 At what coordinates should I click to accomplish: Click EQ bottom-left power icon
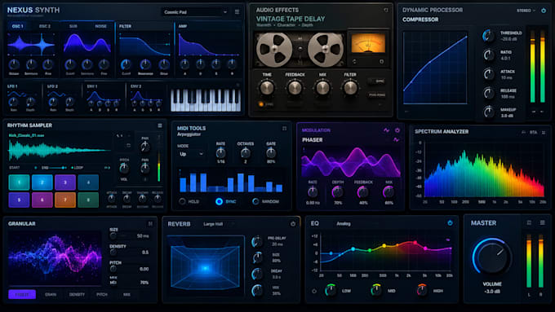pyautogui.click(x=314, y=291)
